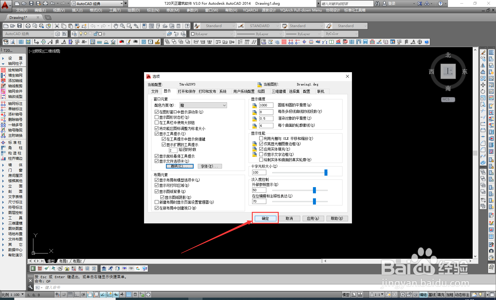Click the 帮助(H) button
This screenshot has width=496, height=300.
(x=337, y=218)
